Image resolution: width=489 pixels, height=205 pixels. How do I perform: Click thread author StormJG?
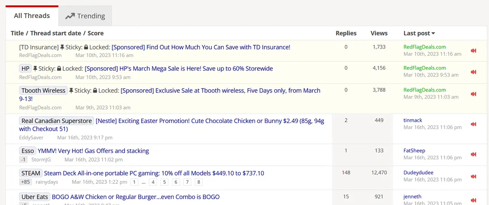click(x=41, y=159)
